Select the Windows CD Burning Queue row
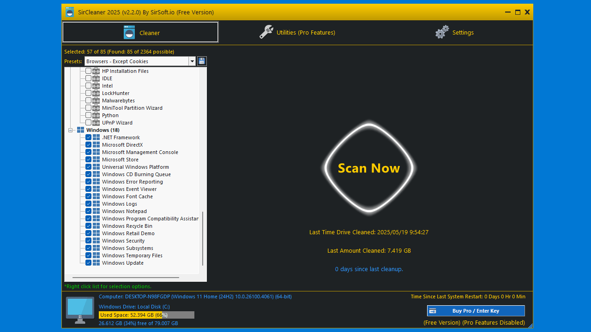The image size is (591, 332). pyautogui.click(x=136, y=174)
